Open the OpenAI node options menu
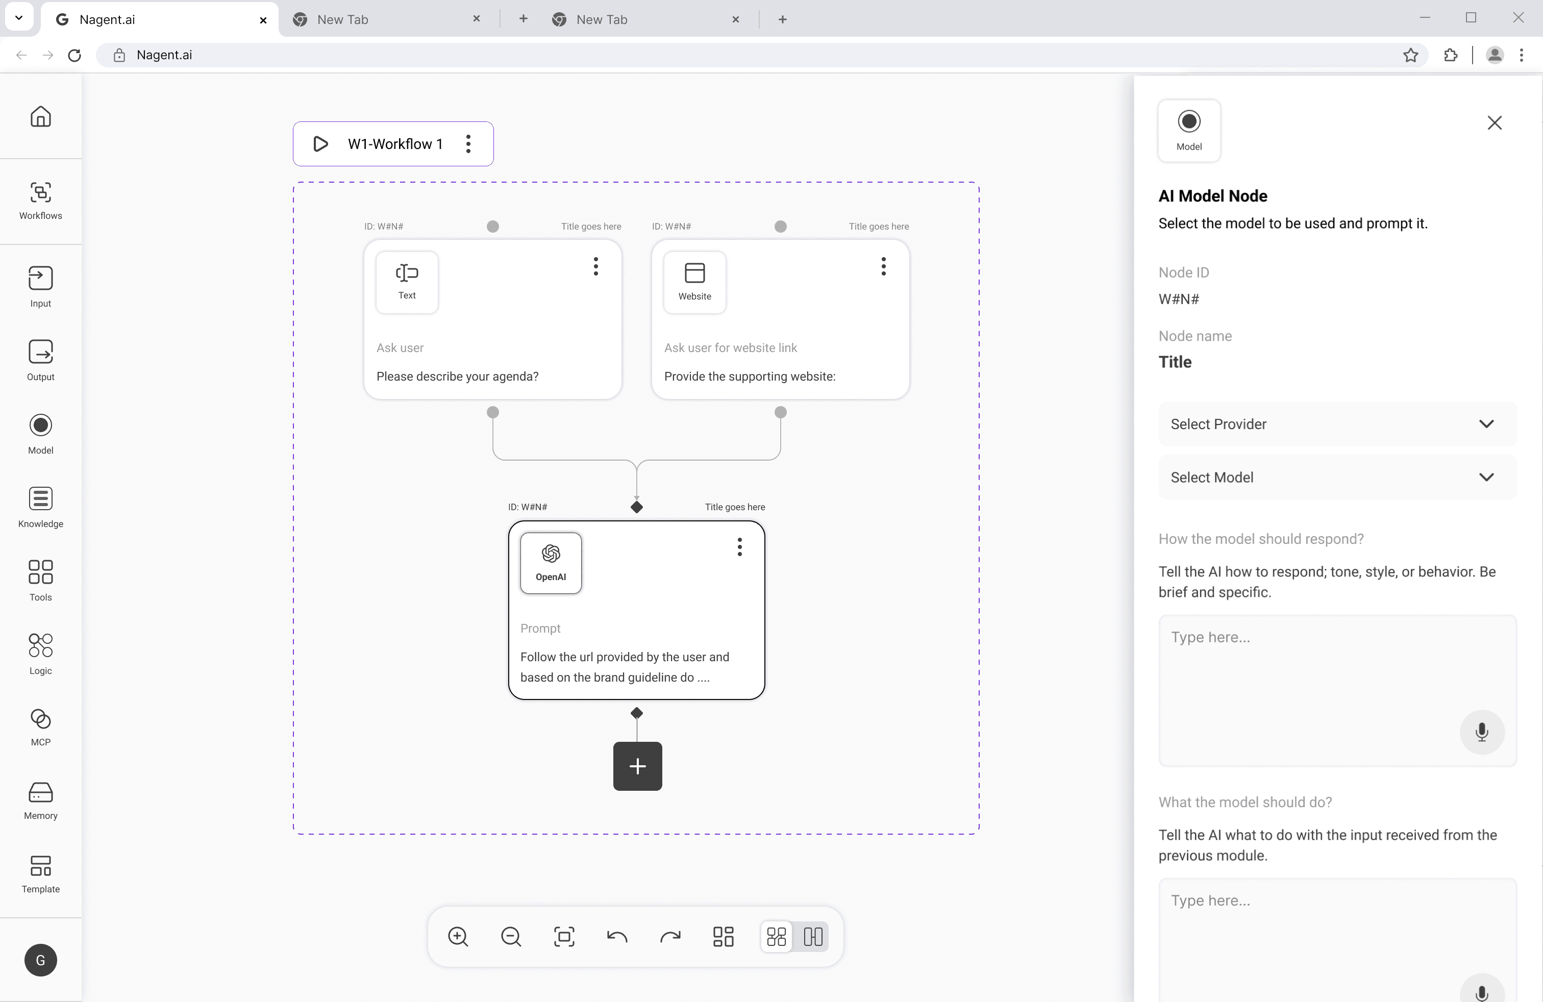1543x1002 pixels. tap(739, 547)
